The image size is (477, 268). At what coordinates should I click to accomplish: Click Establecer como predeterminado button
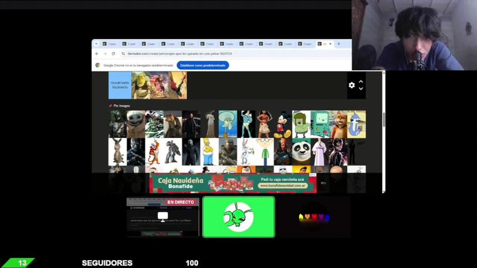click(x=203, y=65)
